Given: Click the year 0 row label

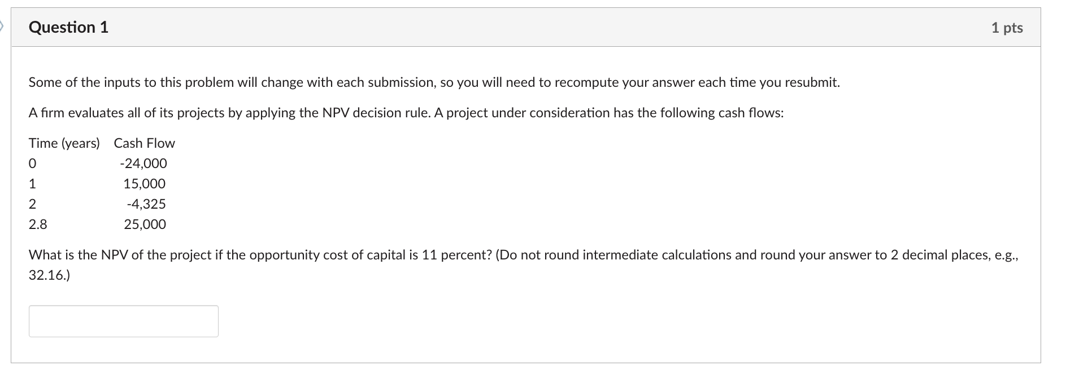Looking at the screenshot, I should pos(32,163).
